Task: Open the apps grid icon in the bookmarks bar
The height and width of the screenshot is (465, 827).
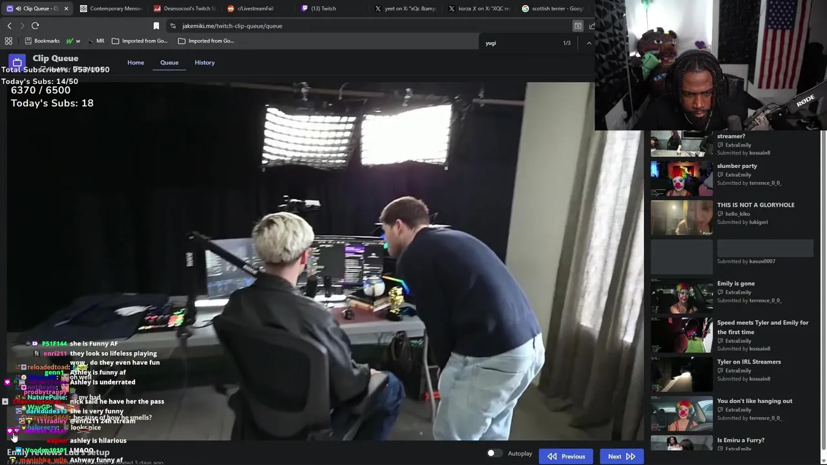Action: coord(8,41)
